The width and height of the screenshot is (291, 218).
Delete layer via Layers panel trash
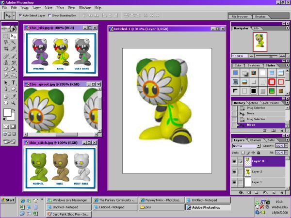pos(282,193)
